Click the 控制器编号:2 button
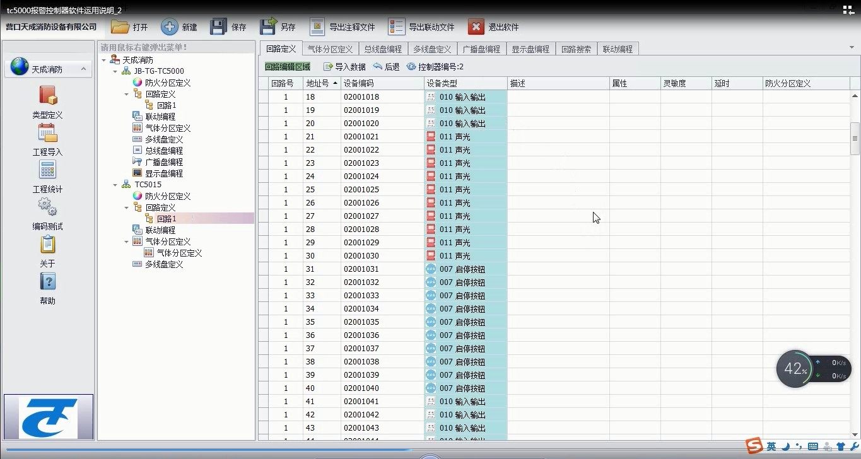Viewport: 861px width, 459px height. [x=435, y=67]
